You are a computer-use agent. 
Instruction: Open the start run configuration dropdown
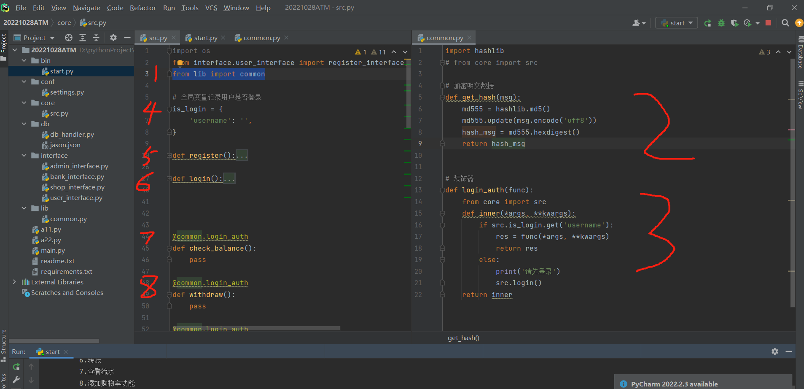point(677,23)
